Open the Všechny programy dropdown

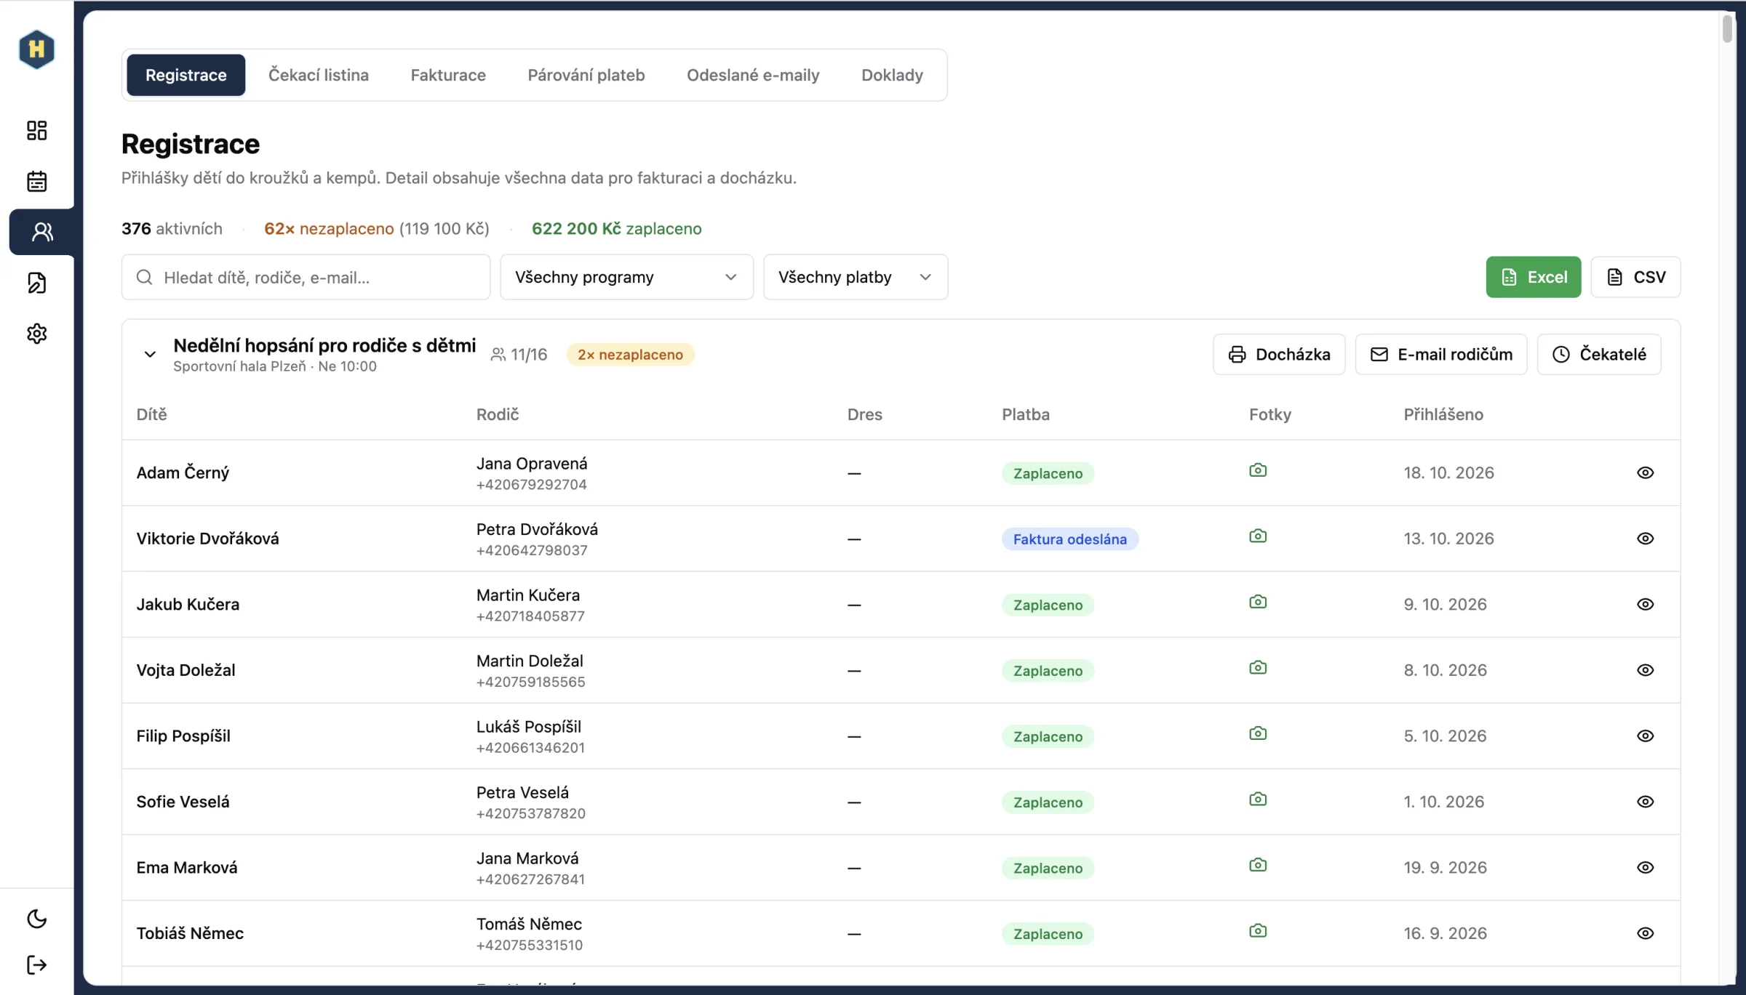[x=626, y=277]
